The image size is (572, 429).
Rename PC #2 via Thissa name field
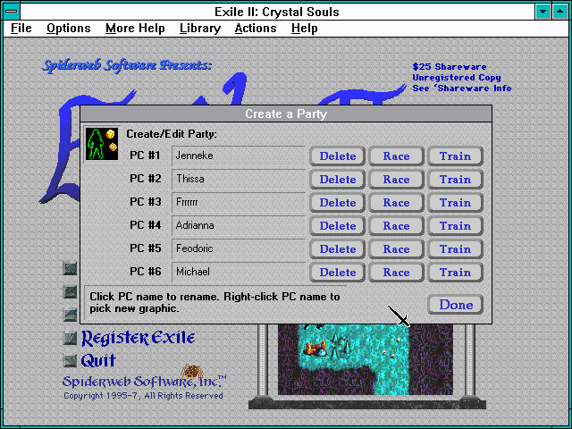(x=239, y=179)
